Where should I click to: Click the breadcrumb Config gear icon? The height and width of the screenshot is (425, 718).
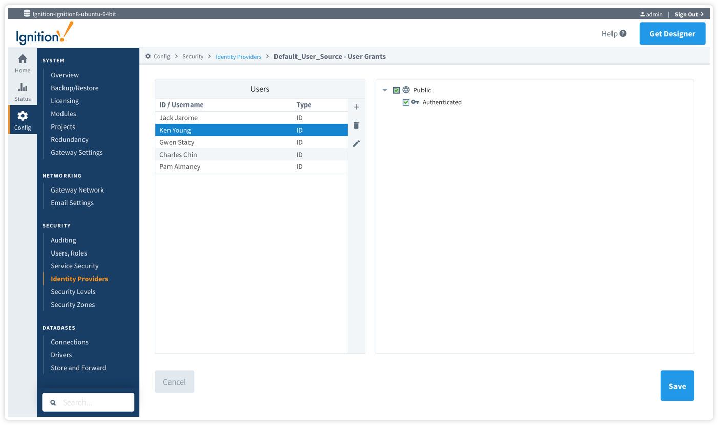148,56
